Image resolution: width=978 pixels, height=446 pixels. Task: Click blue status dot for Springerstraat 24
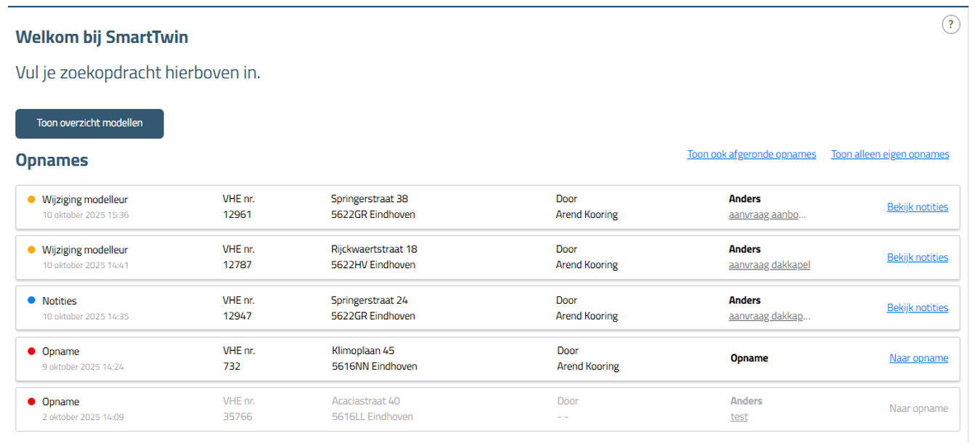pos(31,301)
